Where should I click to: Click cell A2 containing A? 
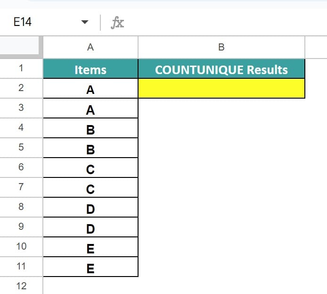[x=90, y=88]
